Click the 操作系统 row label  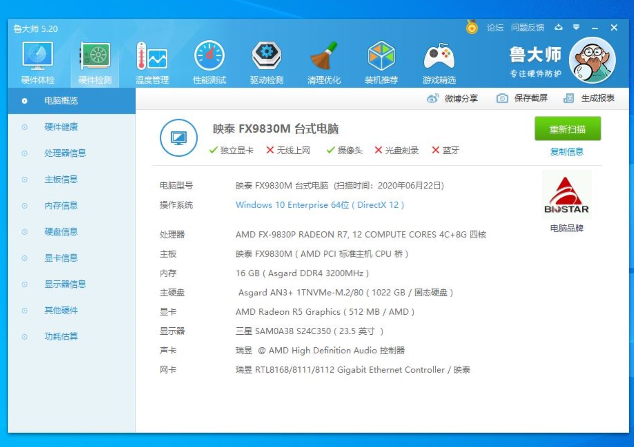[x=176, y=205]
